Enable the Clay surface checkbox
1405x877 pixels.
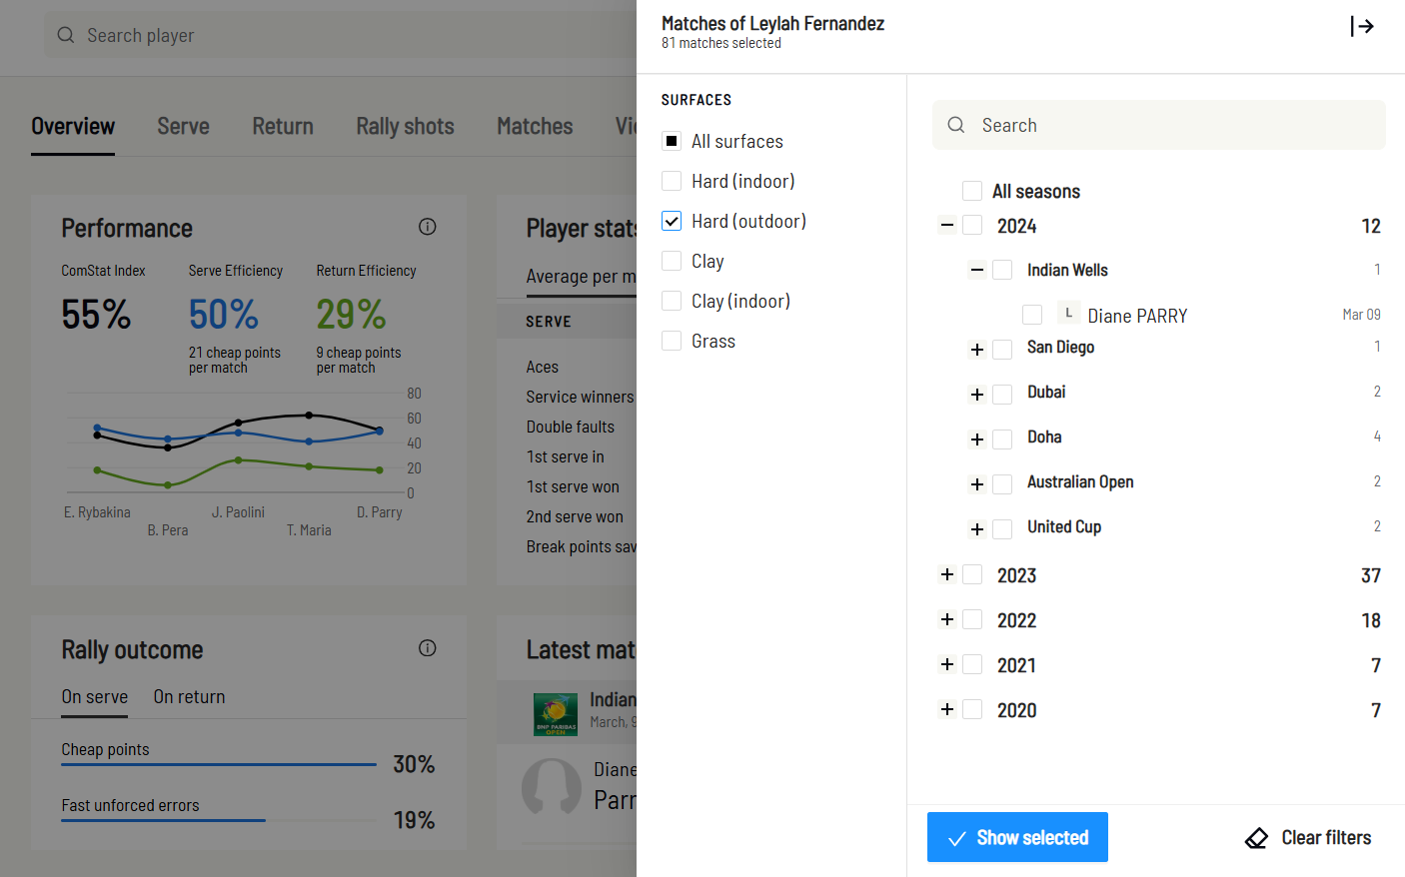click(x=672, y=261)
